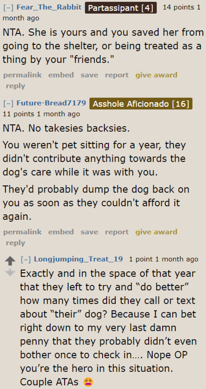Save Future-Bread7179's comment
The height and width of the screenshot is (389, 206).
[89, 232]
